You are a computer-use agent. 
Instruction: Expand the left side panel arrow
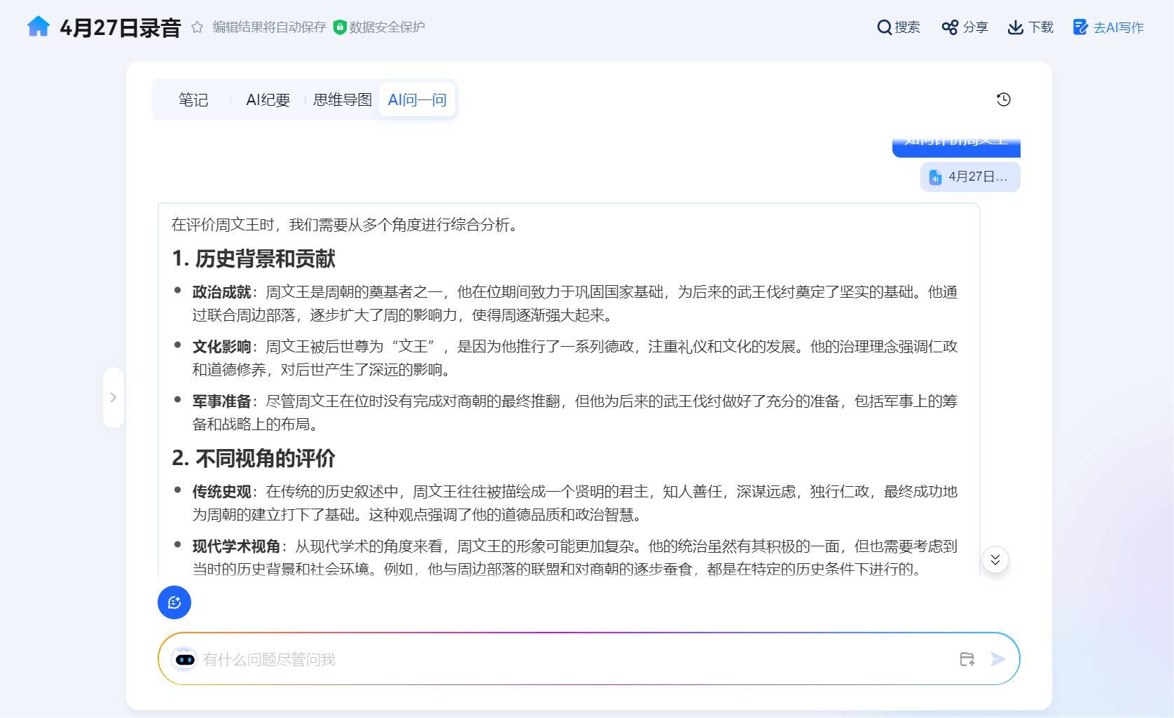(x=113, y=398)
